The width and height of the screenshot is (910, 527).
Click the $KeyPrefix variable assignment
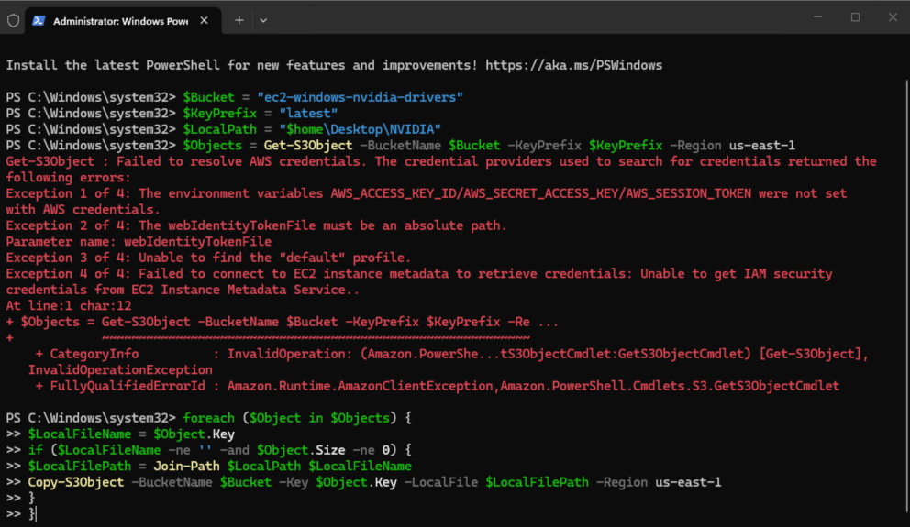coord(219,113)
